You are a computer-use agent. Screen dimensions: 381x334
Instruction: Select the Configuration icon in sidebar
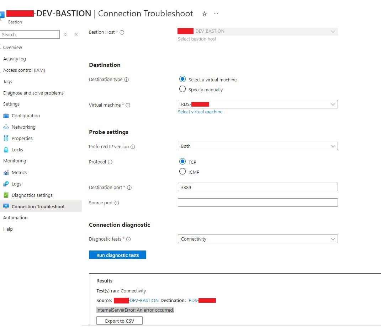pos(6,115)
